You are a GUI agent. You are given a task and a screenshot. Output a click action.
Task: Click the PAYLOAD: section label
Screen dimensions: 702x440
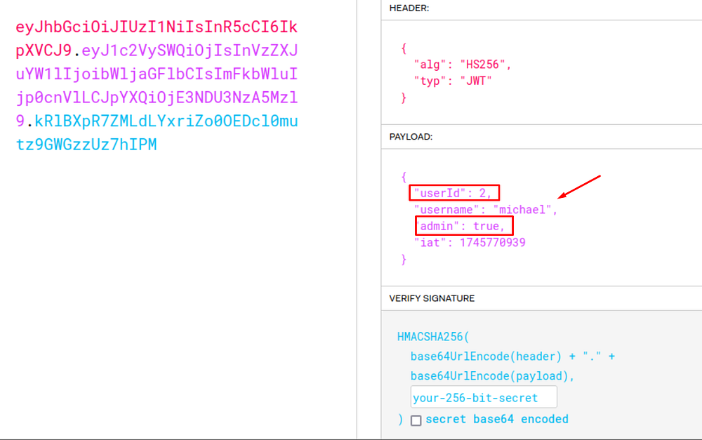point(411,137)
